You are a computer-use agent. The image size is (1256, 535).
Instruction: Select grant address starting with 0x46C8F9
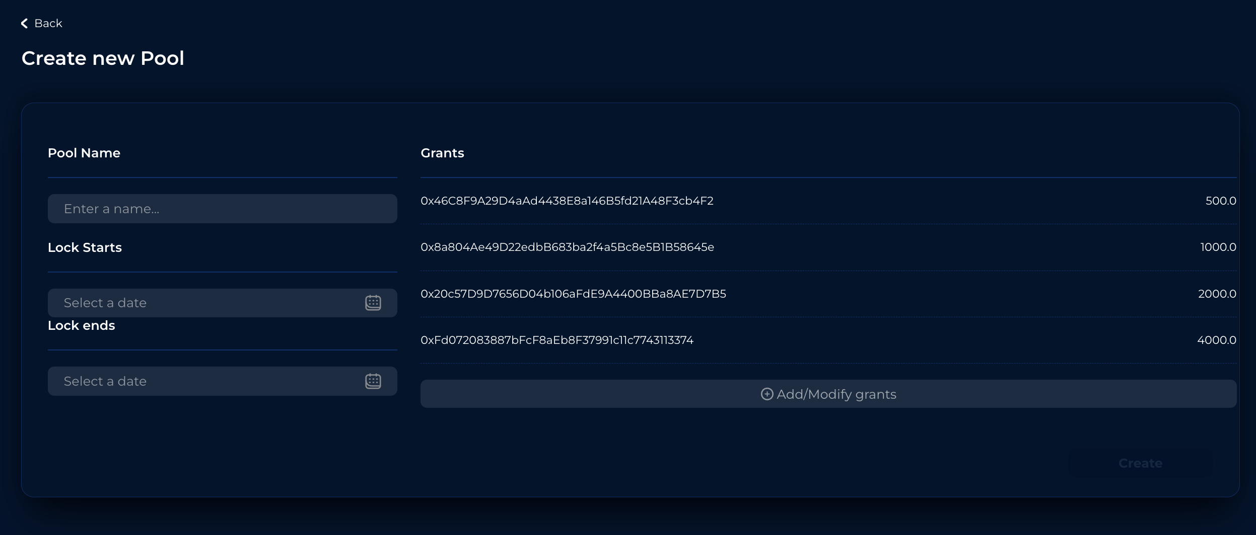[567, 201]
